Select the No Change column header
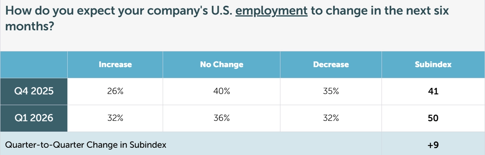 [222, 64]
